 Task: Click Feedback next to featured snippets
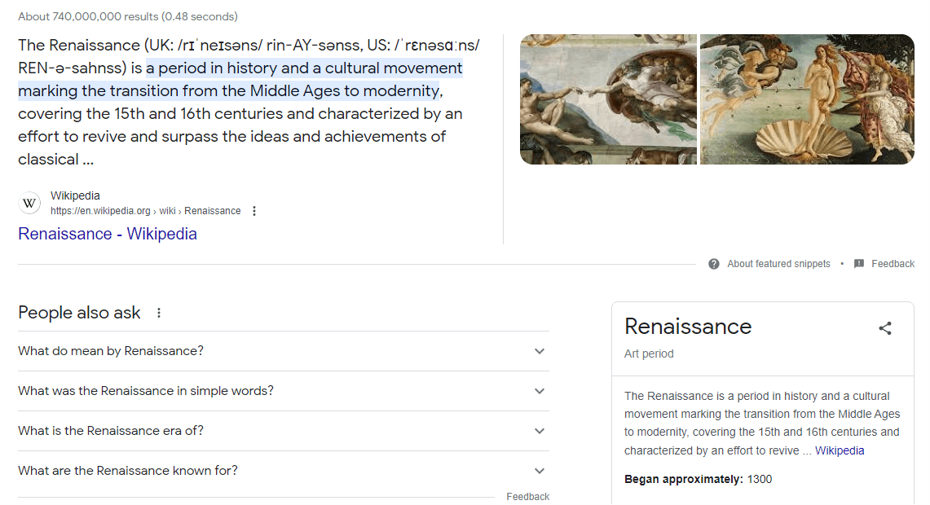pos(893,264)
